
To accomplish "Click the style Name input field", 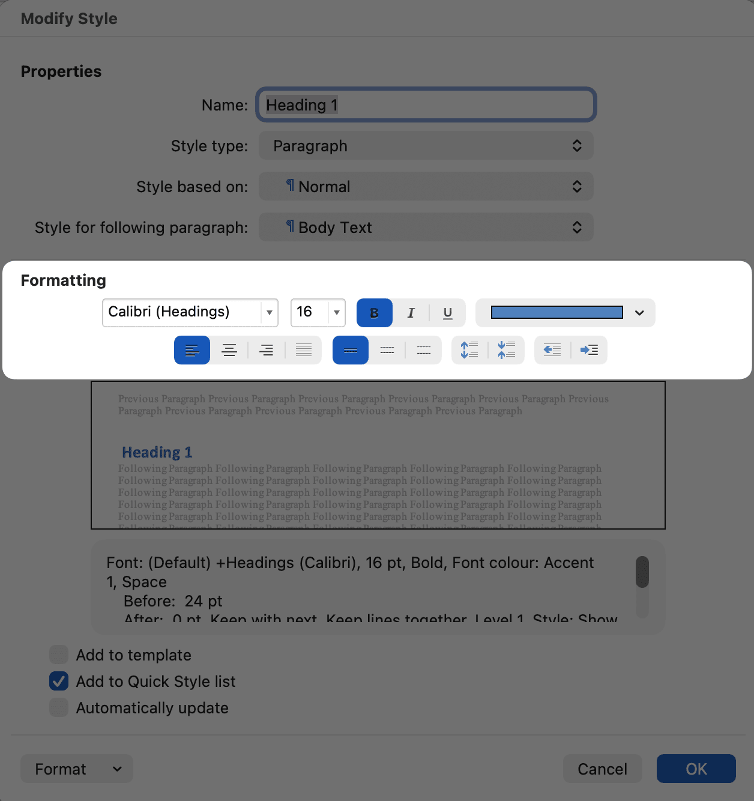I will click(426, 104).
